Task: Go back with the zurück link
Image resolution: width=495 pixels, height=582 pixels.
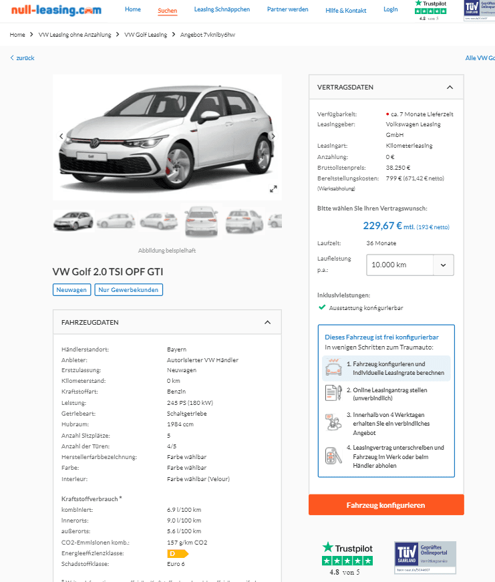Action: coord(22,58)
